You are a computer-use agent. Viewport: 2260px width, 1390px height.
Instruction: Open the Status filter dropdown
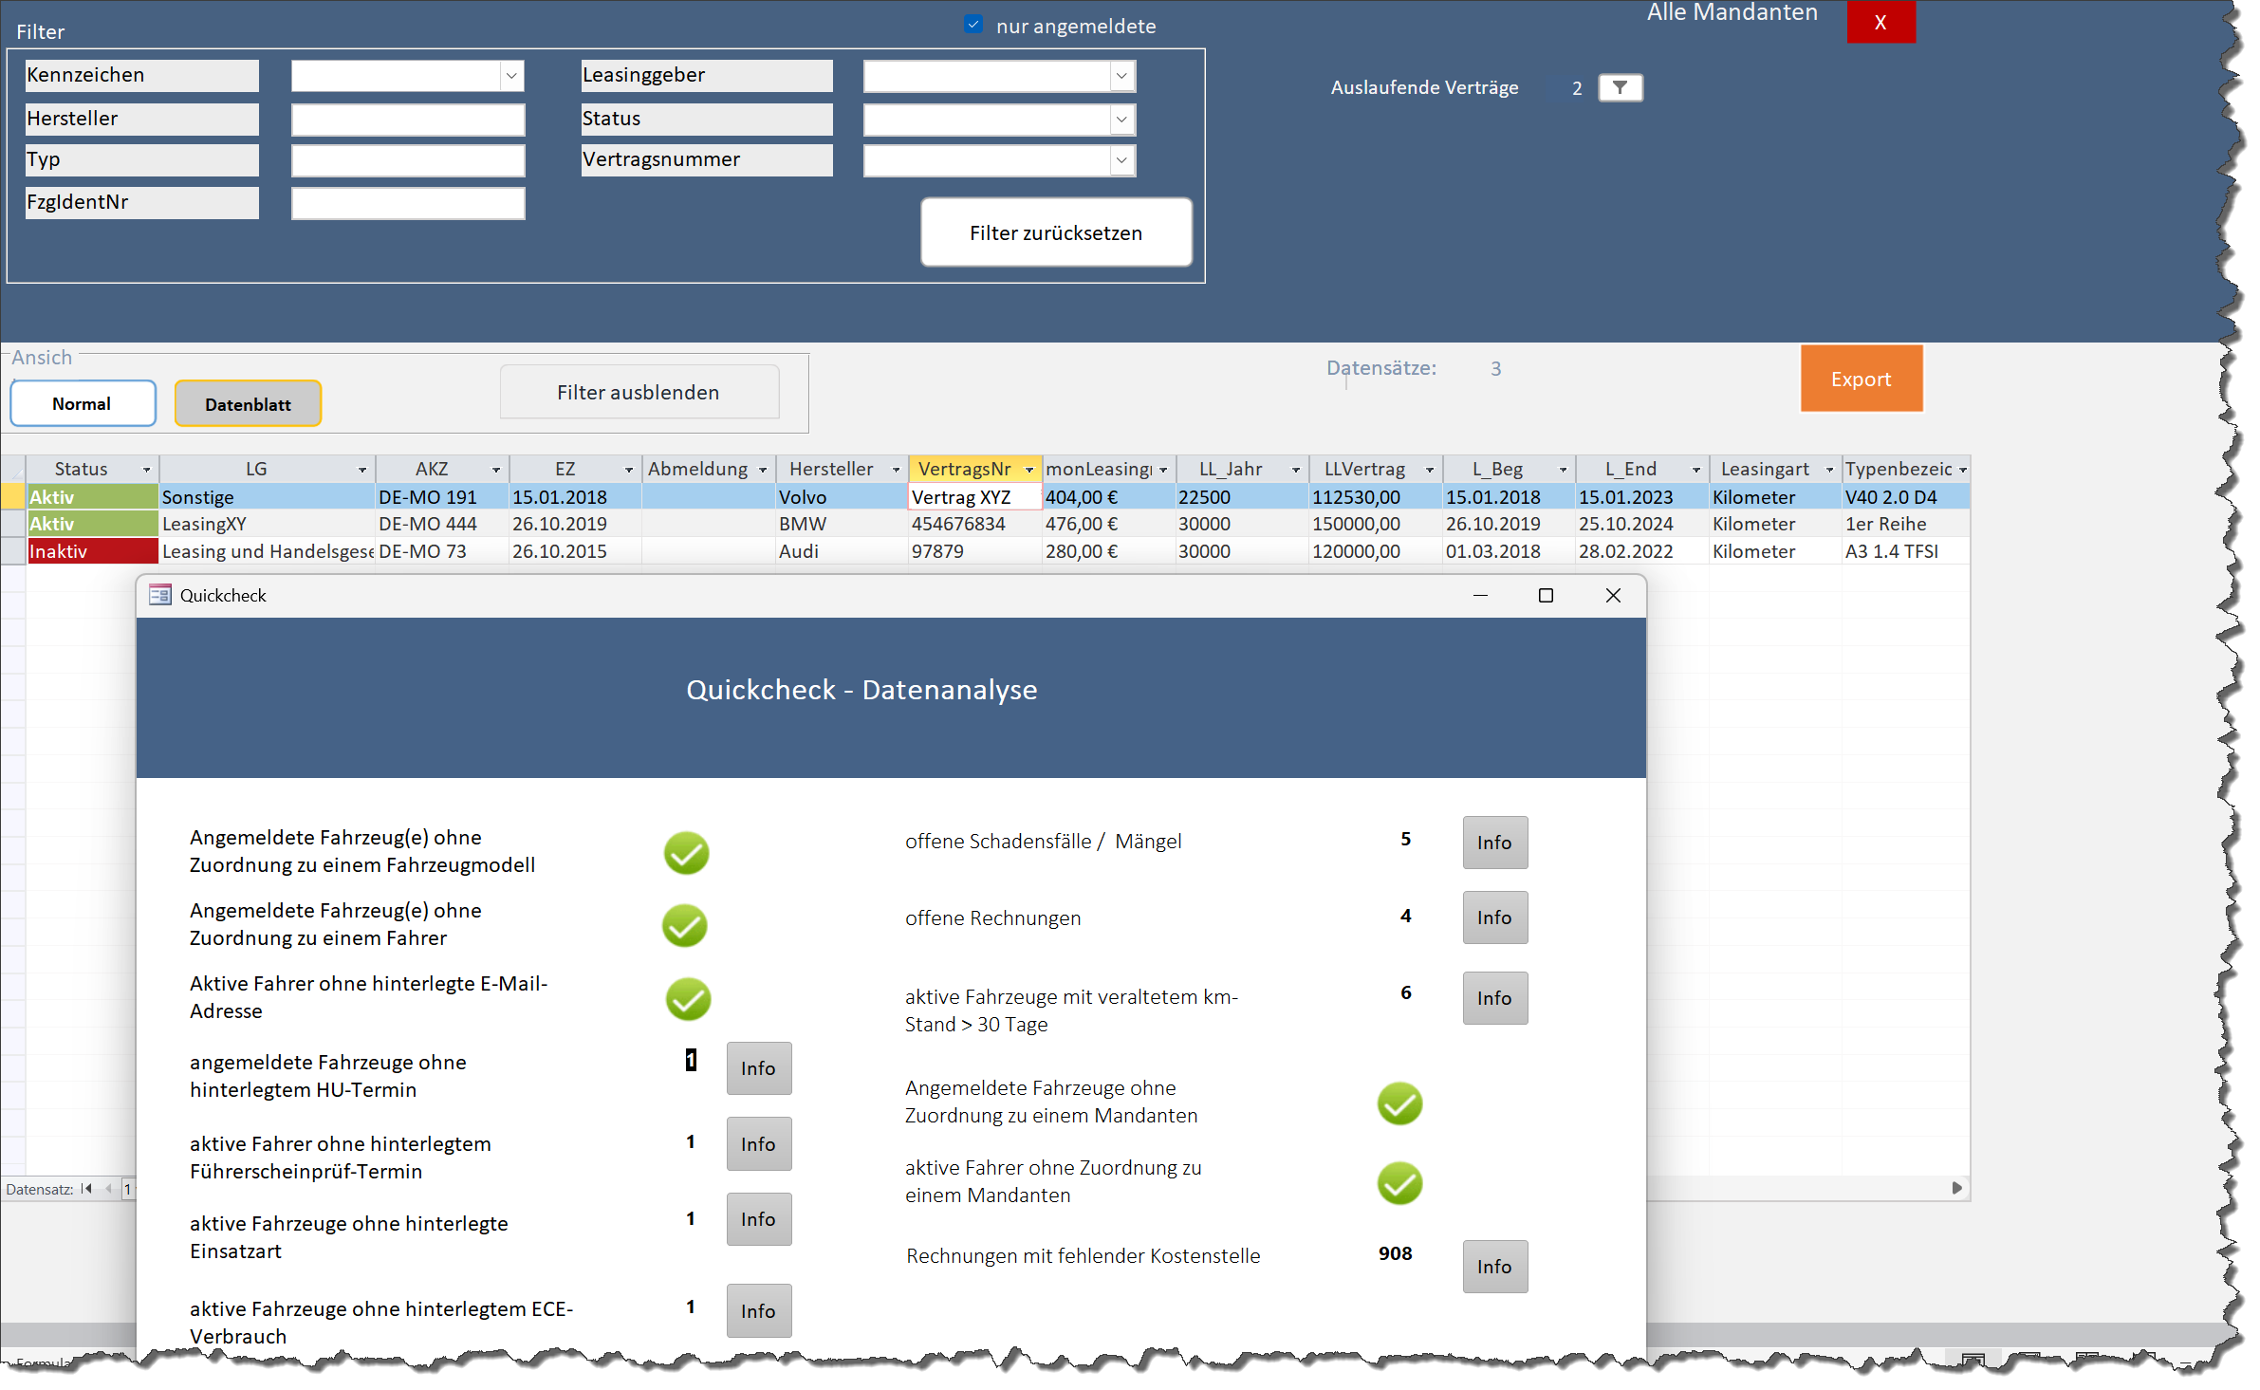click(x=1121, y=120)
